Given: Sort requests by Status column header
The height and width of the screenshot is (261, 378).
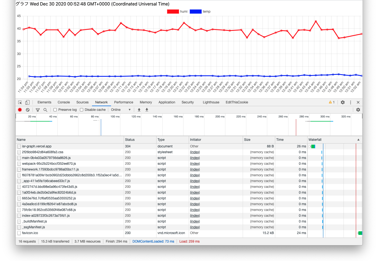Looking at the screenshot, I should (x=140, y=140).
